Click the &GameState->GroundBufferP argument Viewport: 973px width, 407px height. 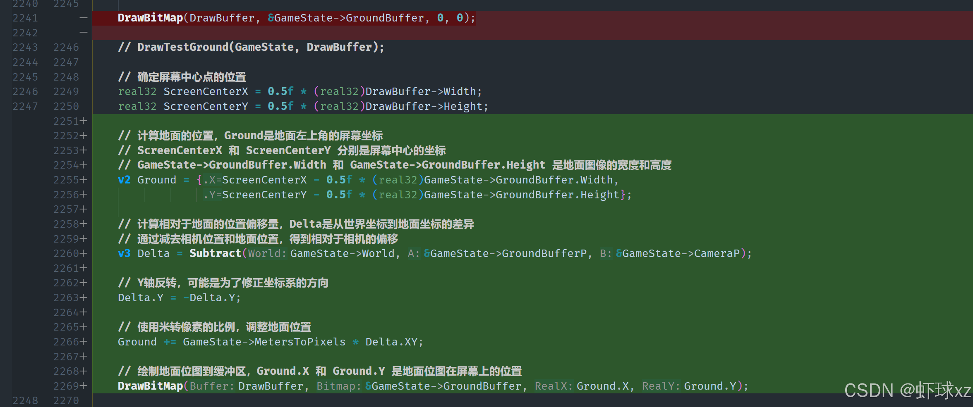[505, 253]
